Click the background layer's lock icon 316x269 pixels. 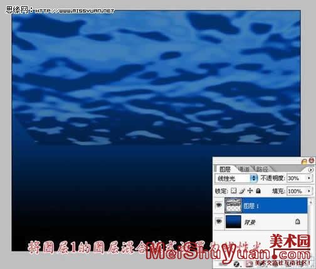click(x=297, y=221)
